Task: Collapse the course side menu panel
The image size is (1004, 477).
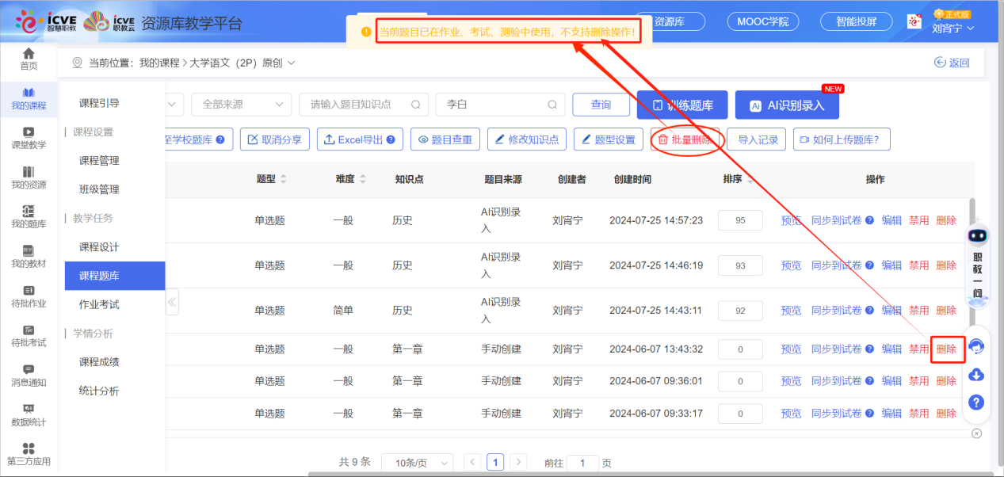Action: click(172, 302)
